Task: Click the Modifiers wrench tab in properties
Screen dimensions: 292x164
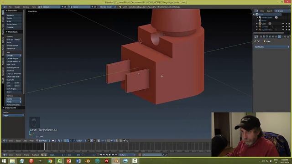Action: (279, 36)
